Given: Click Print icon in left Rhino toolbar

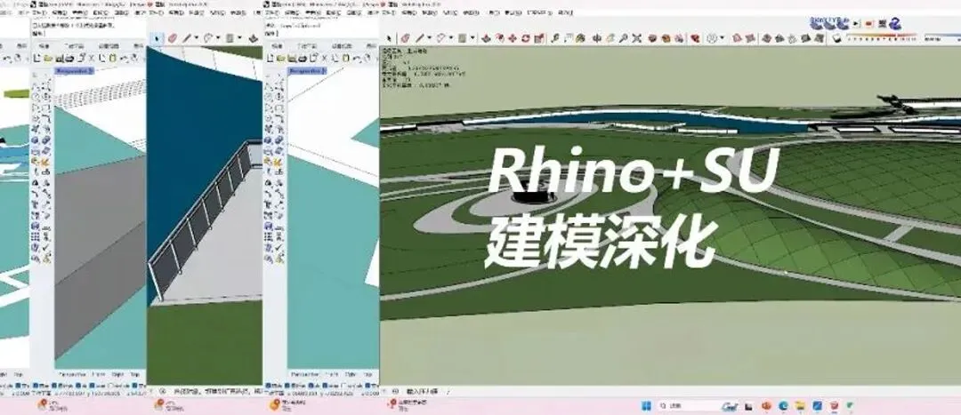Looking at the screenshot, I should coord(69,58).
